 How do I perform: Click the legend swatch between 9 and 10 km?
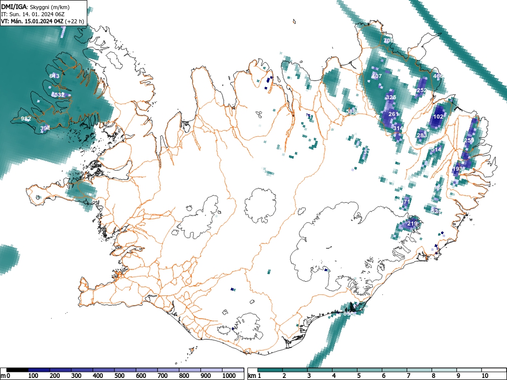469,370
